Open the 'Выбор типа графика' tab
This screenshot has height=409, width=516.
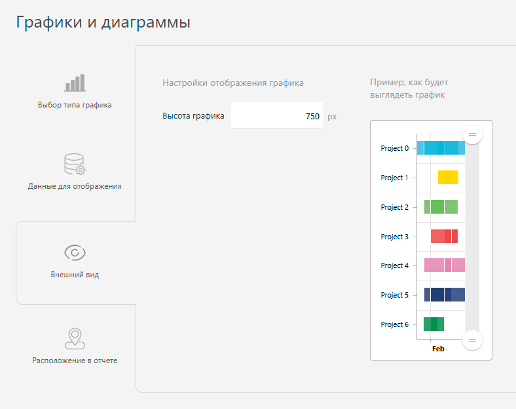pyautogui.click(x=75, y=92)
